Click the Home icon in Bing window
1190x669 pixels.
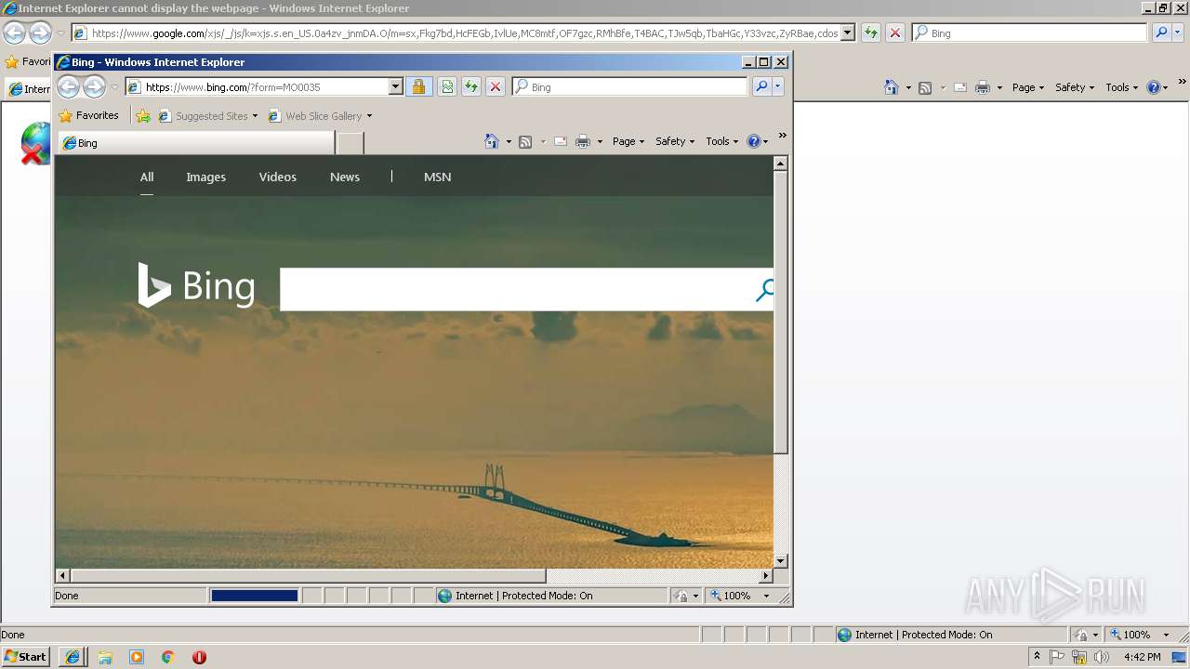tap(492, 141)
